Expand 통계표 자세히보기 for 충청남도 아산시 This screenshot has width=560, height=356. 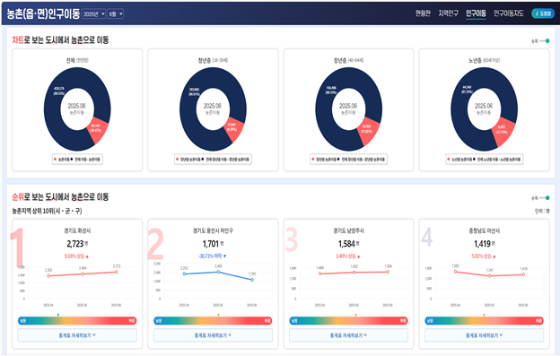coord(484,335)
